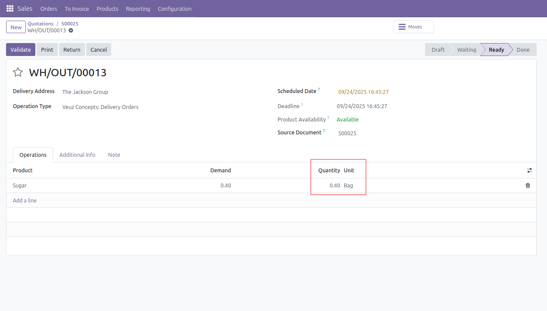Select the Done status stage
The width and height of the screenshot is (547, 311).
click(522, 50)
